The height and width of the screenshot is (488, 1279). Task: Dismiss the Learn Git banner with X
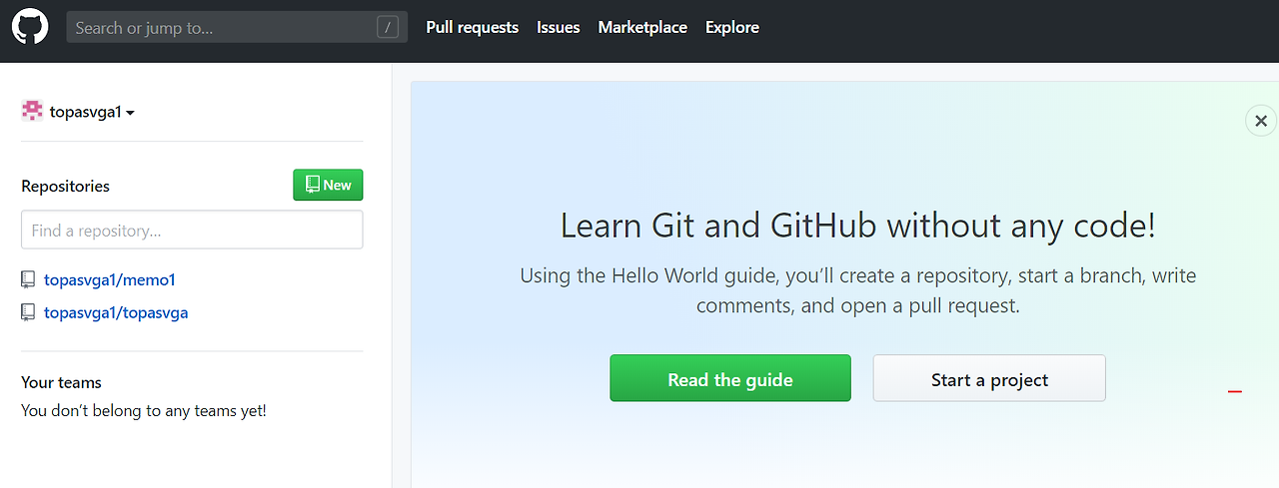(1261, 121)
